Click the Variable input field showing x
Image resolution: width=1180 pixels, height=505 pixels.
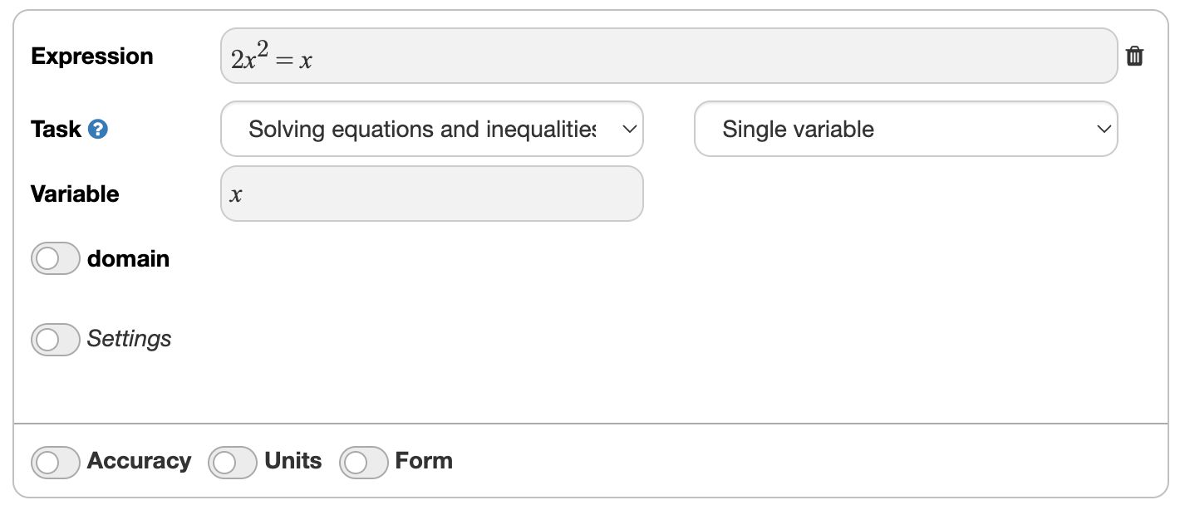(x=431, y=194)
